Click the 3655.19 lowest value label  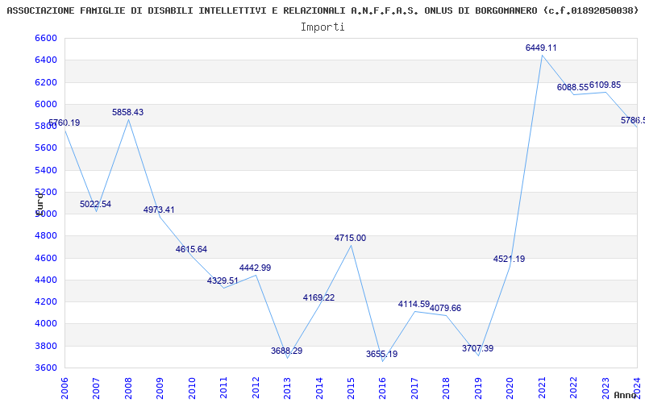[381, 355]
